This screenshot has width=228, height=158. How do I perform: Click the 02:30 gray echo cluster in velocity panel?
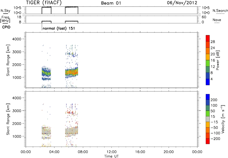[46, 131]
